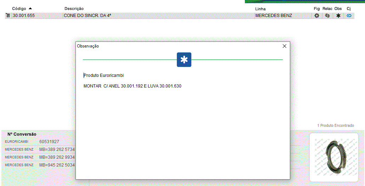Click Euroricambi conversion number 60531927
The height and width of the screenshot is (186, 365).
pyautogui.click(x=49, y=141)
